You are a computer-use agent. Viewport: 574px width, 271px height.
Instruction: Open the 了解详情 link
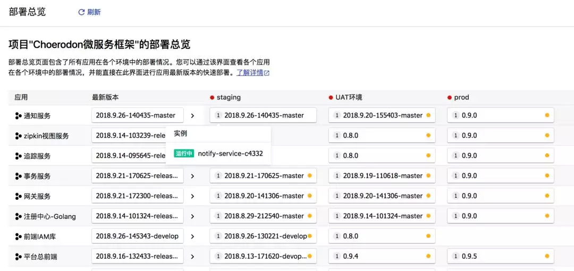pos(250,72)
